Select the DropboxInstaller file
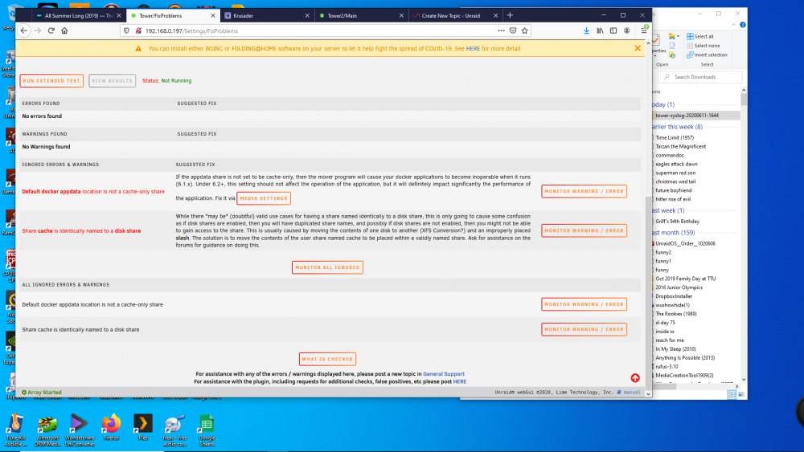 click(x=674, y=296)
